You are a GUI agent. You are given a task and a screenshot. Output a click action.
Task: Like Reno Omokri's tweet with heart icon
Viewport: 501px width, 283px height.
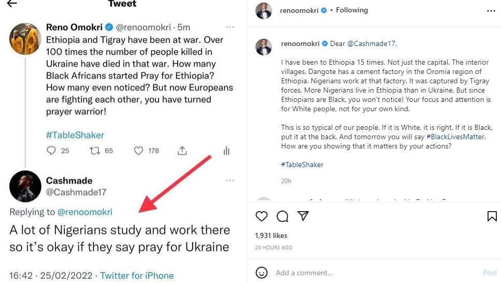tap(138, 151)
